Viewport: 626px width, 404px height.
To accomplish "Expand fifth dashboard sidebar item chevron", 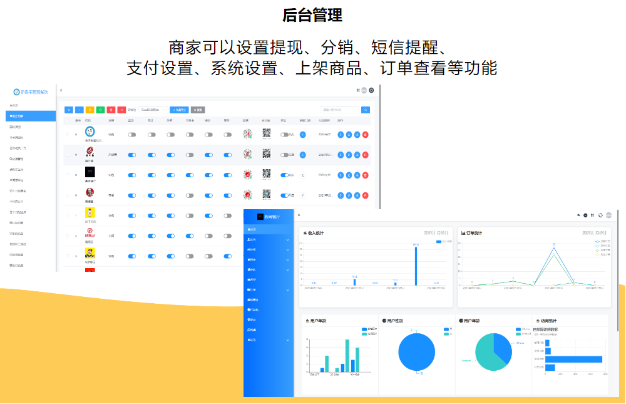I will [x=287, y=270].
